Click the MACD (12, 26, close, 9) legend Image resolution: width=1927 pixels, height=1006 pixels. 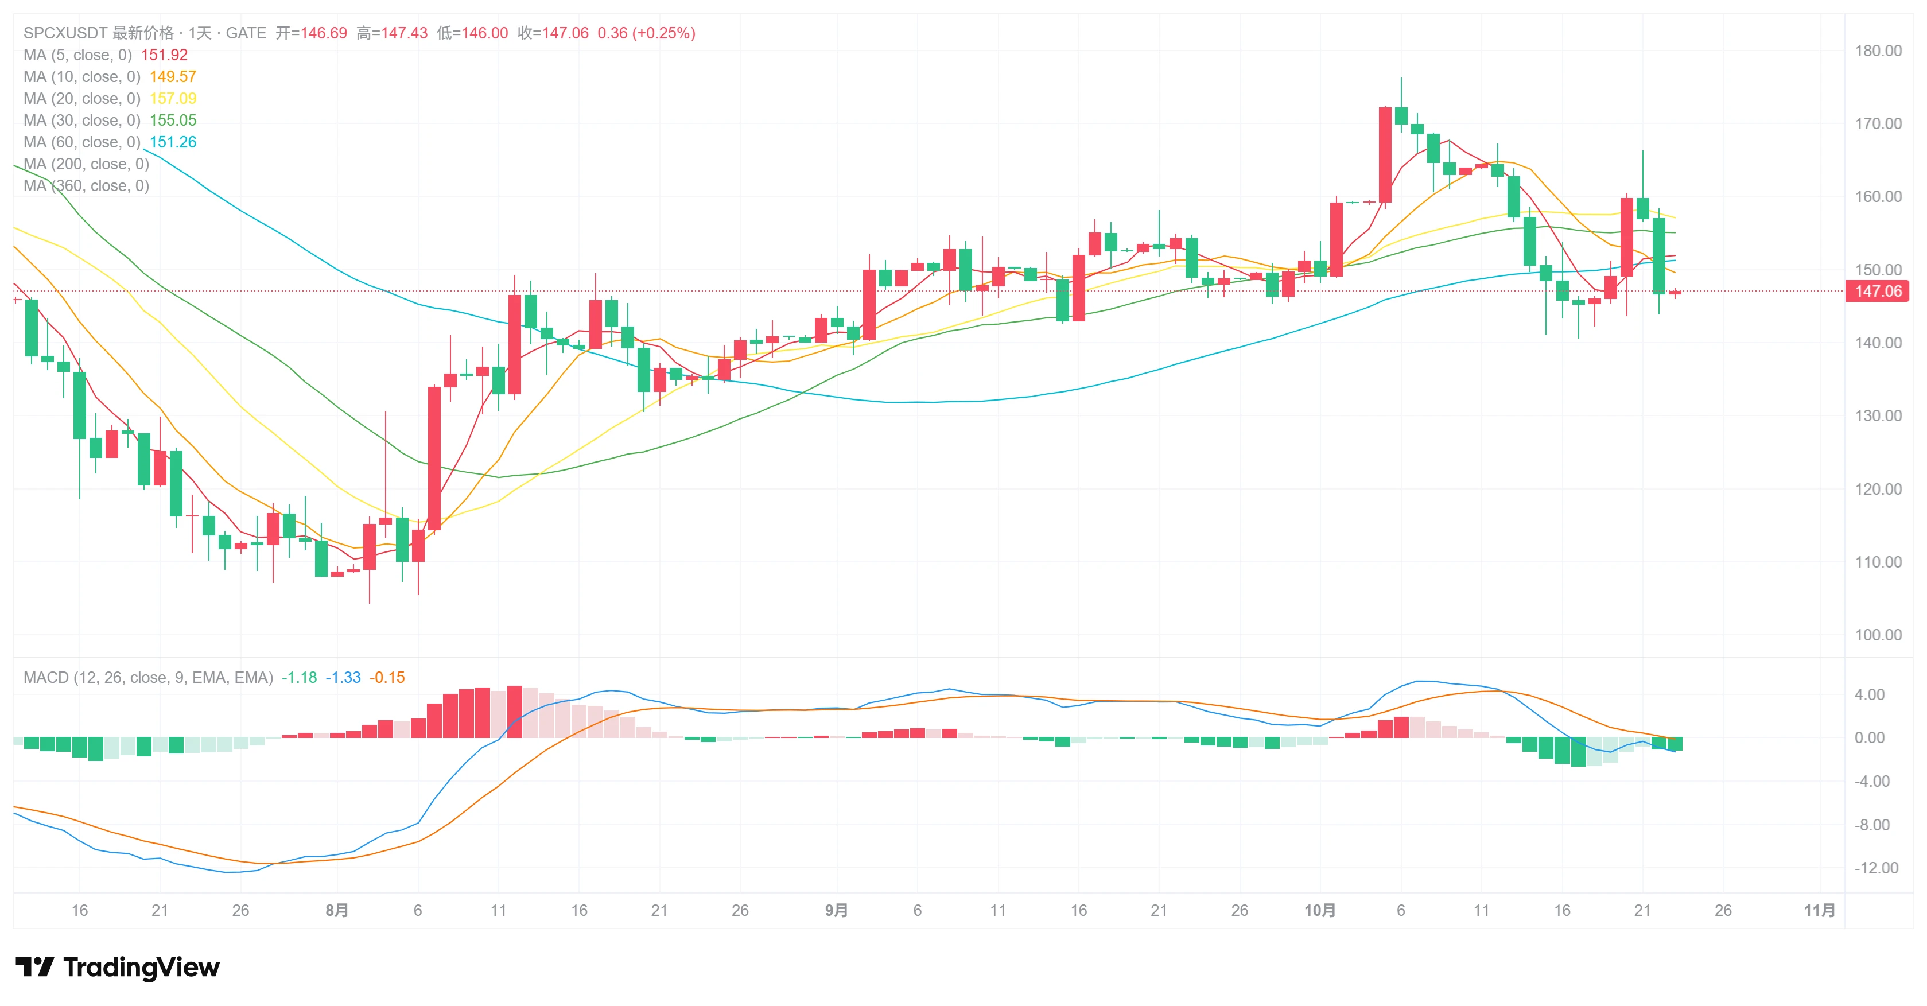click(148, 678)
